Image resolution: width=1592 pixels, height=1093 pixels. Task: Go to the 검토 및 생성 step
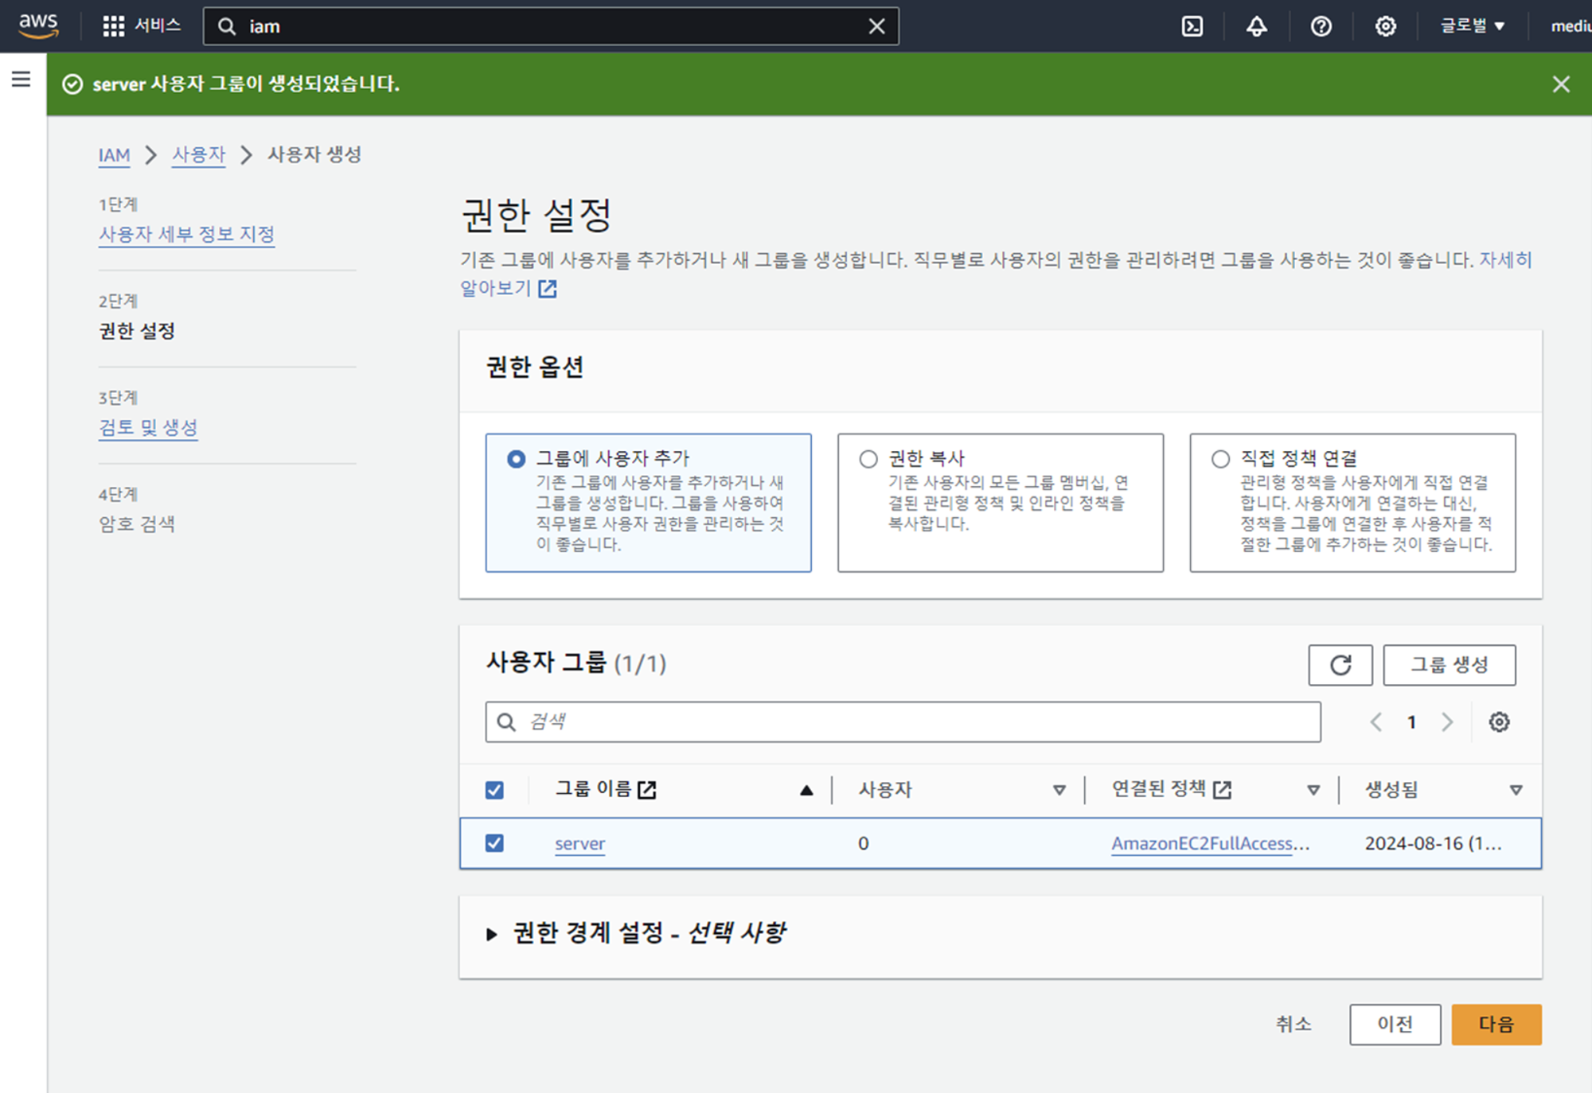coord(148,427)
